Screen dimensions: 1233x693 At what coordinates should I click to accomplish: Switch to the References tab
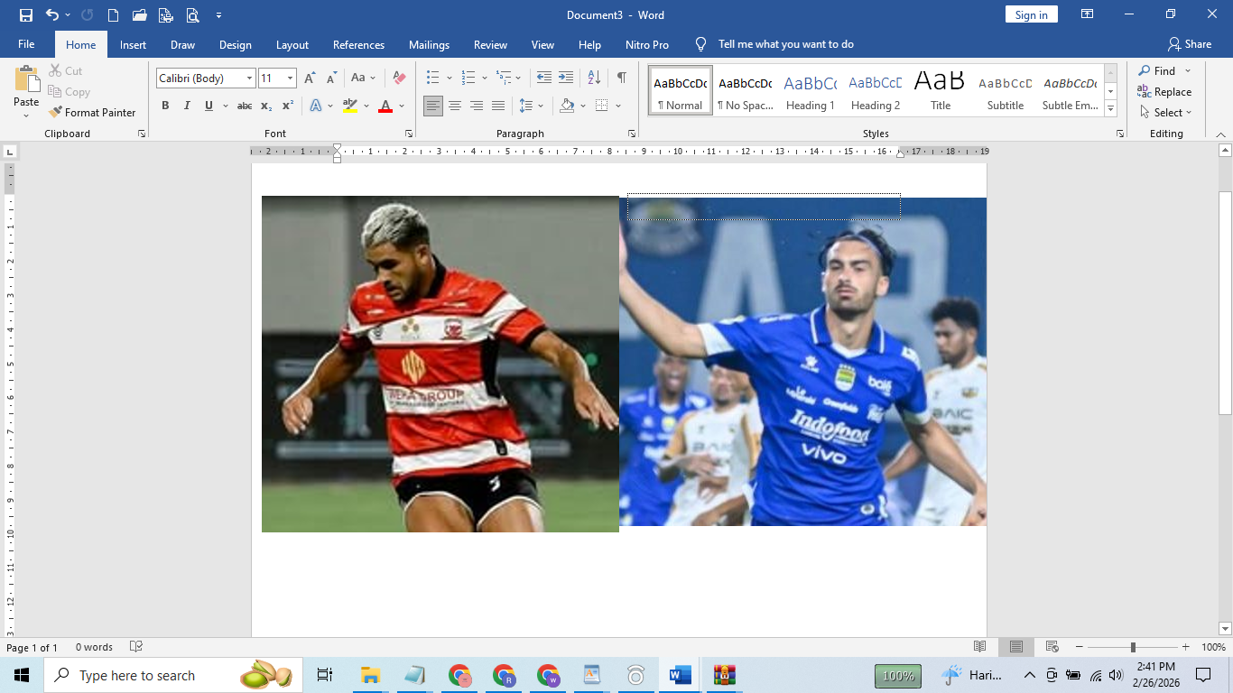(358, 44)
